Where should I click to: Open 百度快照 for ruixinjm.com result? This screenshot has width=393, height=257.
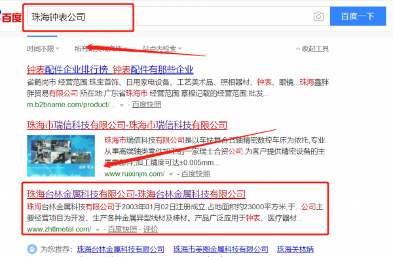pyautogui.click(x=196, y=174)
